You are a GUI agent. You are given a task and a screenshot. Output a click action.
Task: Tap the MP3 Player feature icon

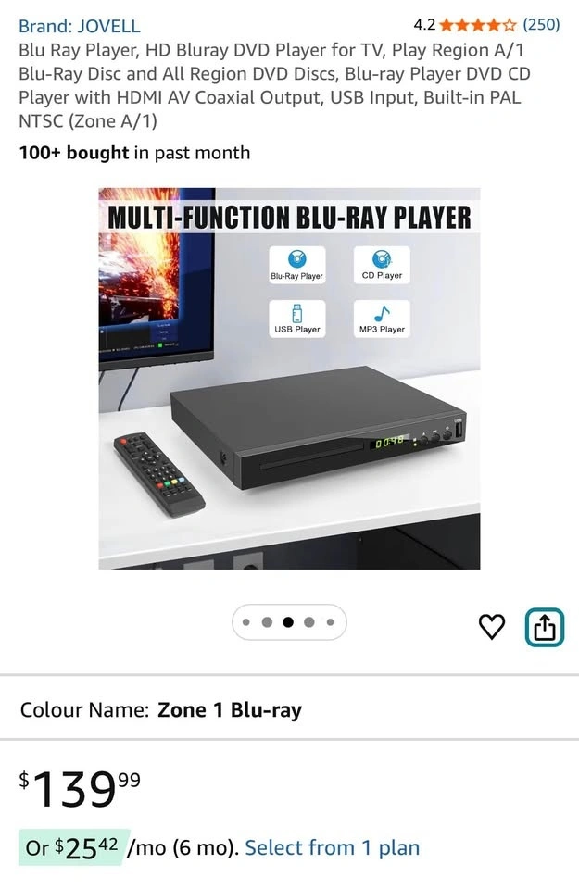point(382,319)
